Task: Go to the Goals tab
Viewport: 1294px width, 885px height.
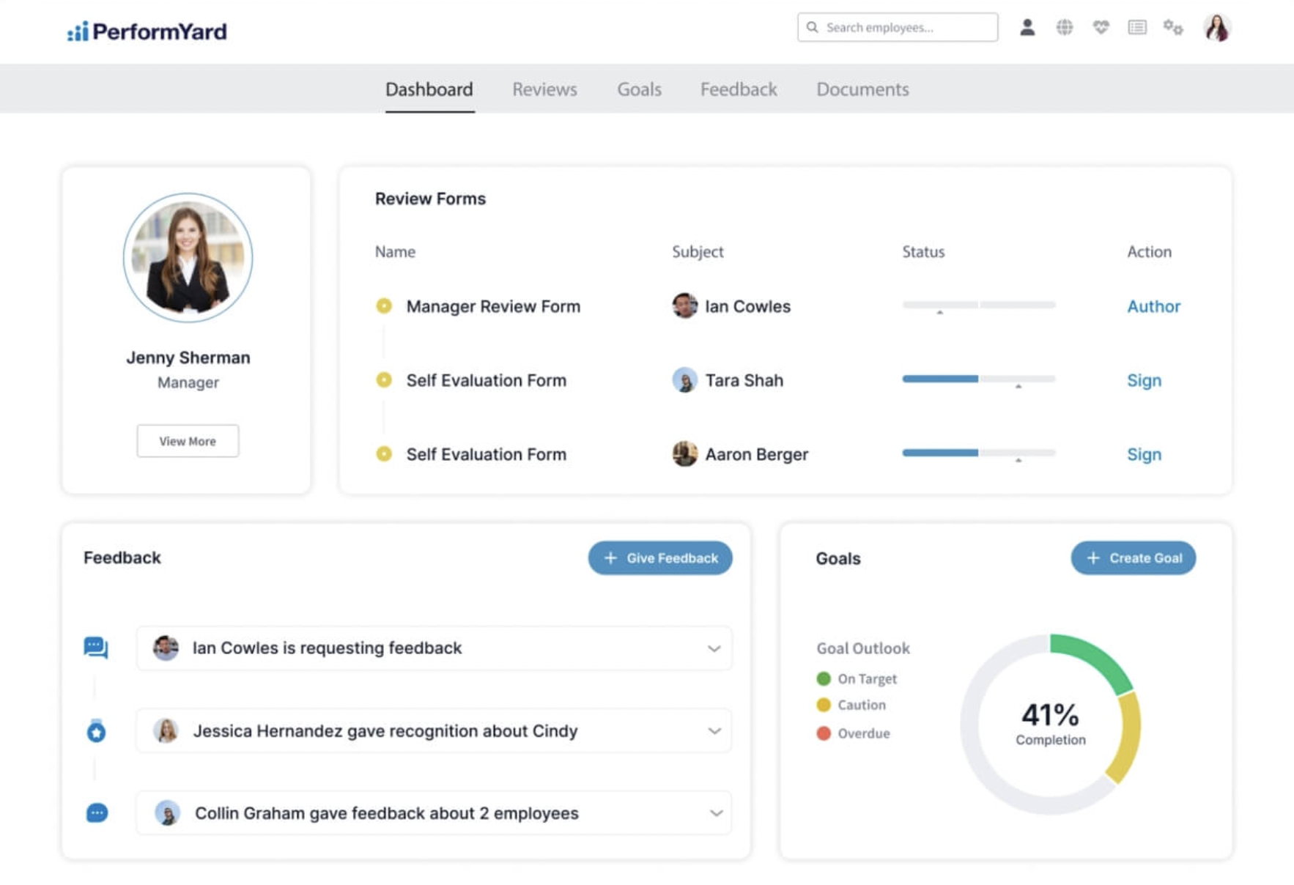Action: tap(639, 89)
